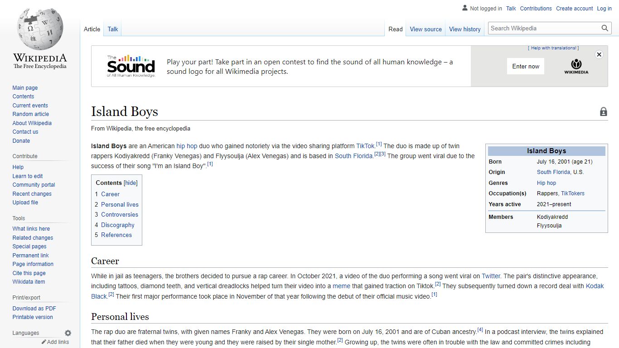Open the View source tab
Screen dimensions: 619x348
pyautogui.click(x=426, y=29)
